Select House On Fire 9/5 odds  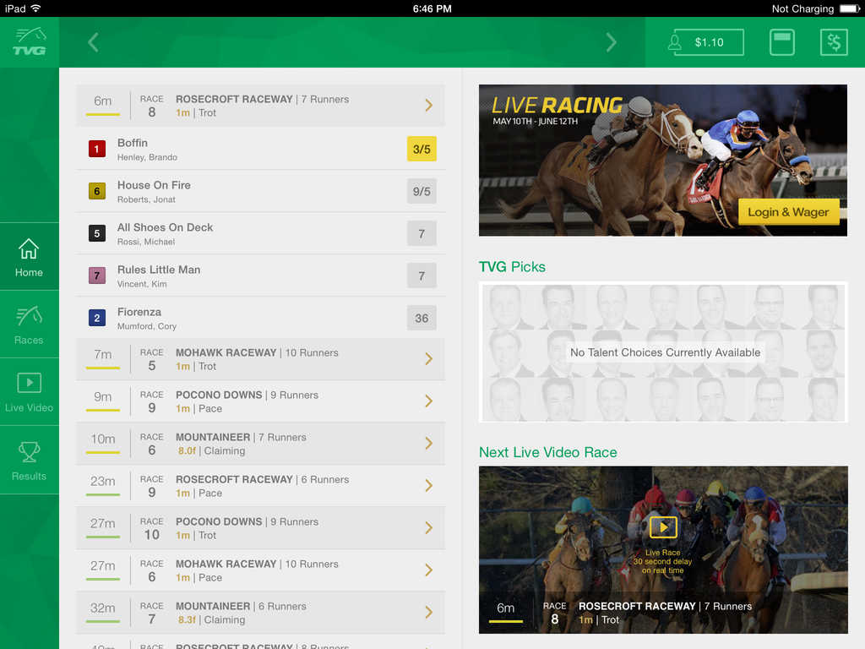coord(422,191)
